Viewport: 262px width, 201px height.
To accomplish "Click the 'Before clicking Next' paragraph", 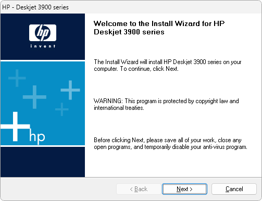I will click(170, 143).
